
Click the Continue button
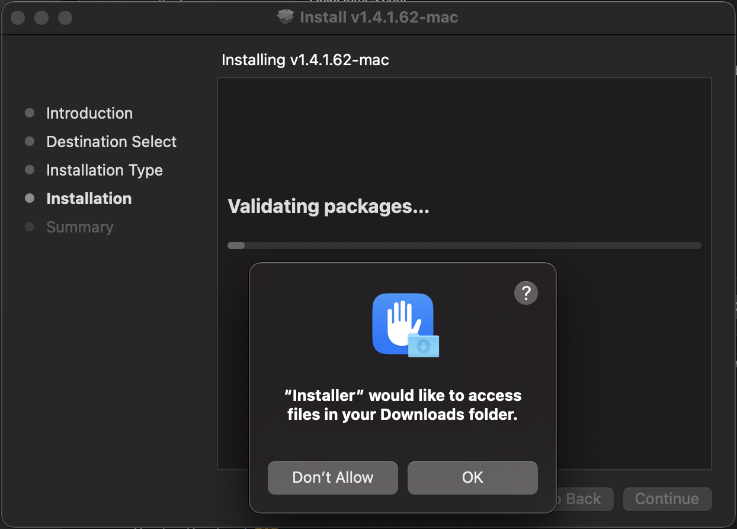pyautogui.click(x=667, y=499)
